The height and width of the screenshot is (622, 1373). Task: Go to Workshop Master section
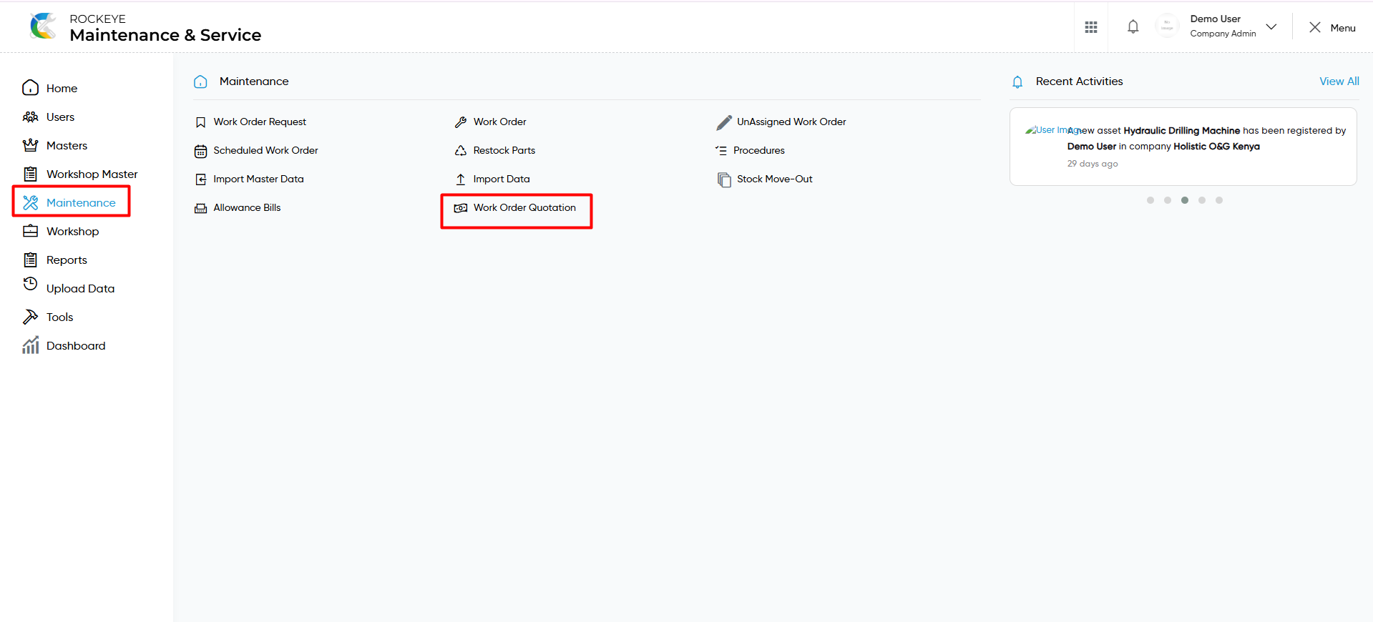(x=92, y=174)
